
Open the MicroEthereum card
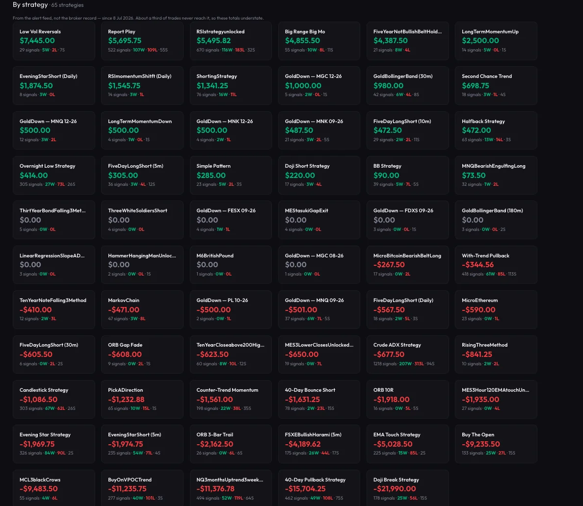coord(496,309)
